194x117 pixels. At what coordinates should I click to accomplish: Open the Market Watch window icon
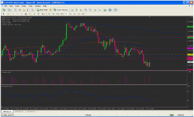15,10
